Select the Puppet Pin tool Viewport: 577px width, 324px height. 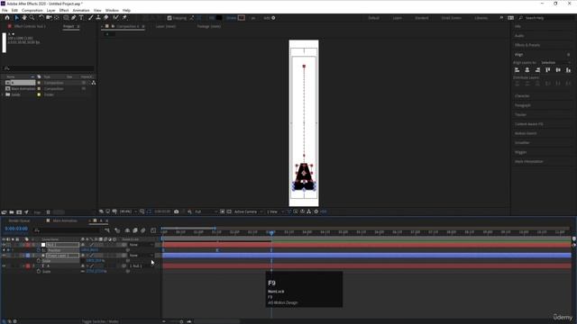coord(124,18)
